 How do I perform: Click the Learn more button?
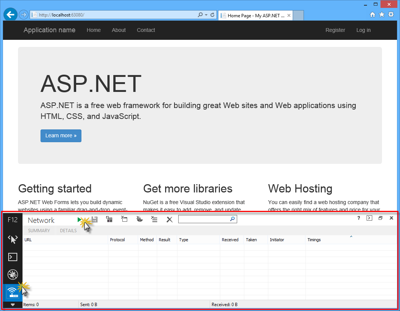coord(61,135)
